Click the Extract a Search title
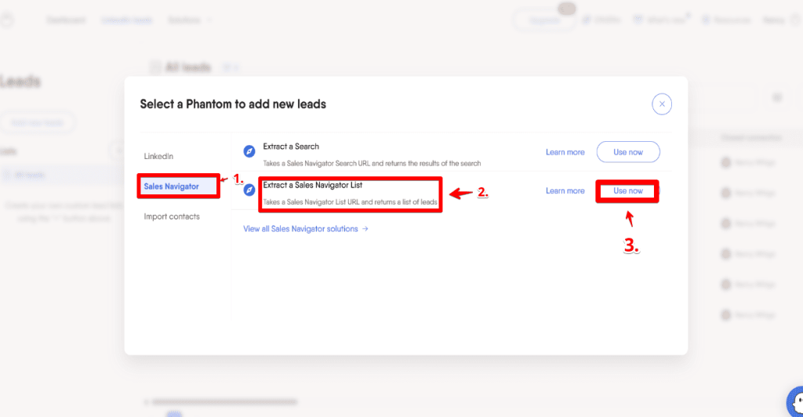 tap(291, 147)
